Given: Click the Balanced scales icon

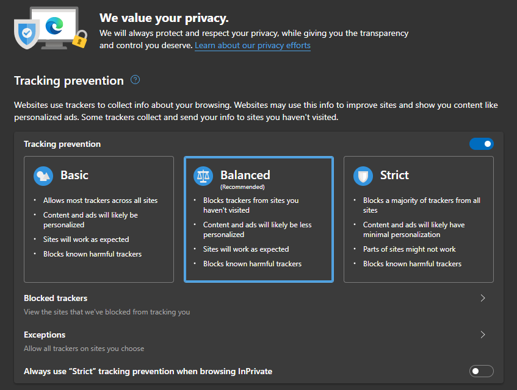Looking at the screenshot, I should pos(203,175).
